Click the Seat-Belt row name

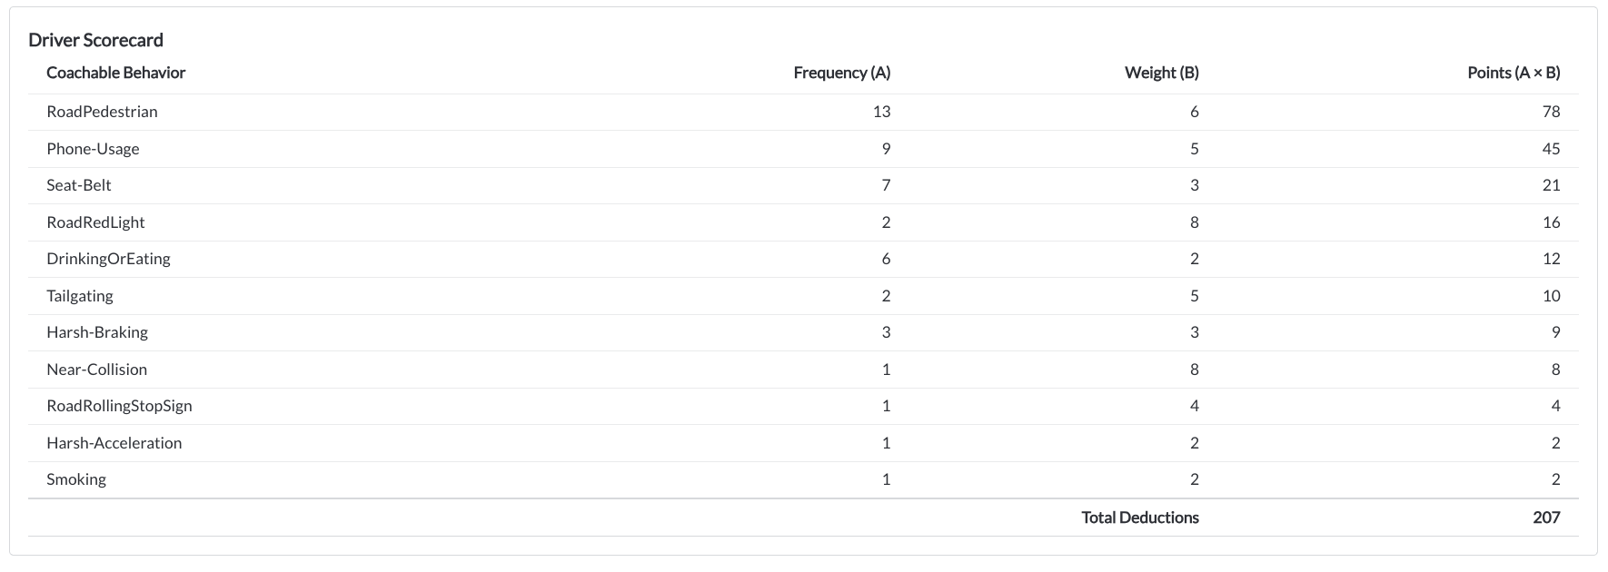tap(79, 185)
